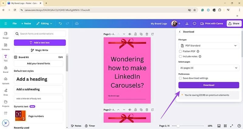Add new page after Page 2

[x=152, y=110]
